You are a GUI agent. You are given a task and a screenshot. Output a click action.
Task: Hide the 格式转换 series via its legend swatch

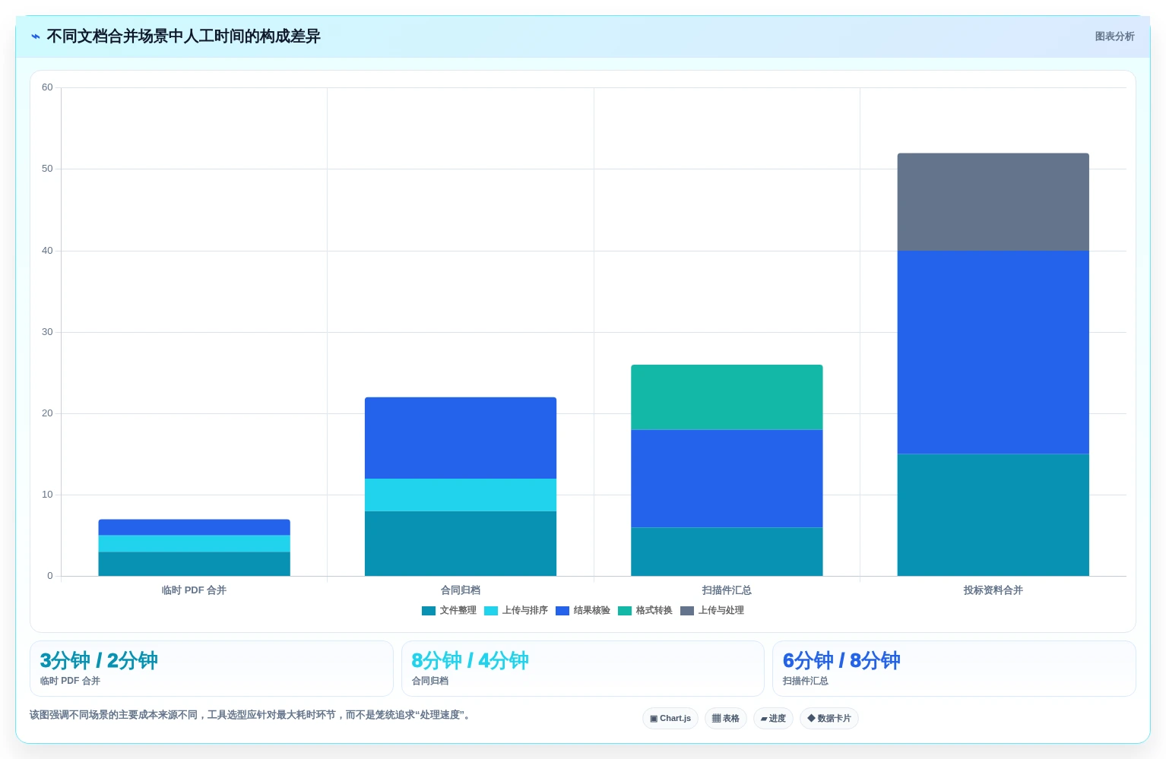click(x=625, y=611)
